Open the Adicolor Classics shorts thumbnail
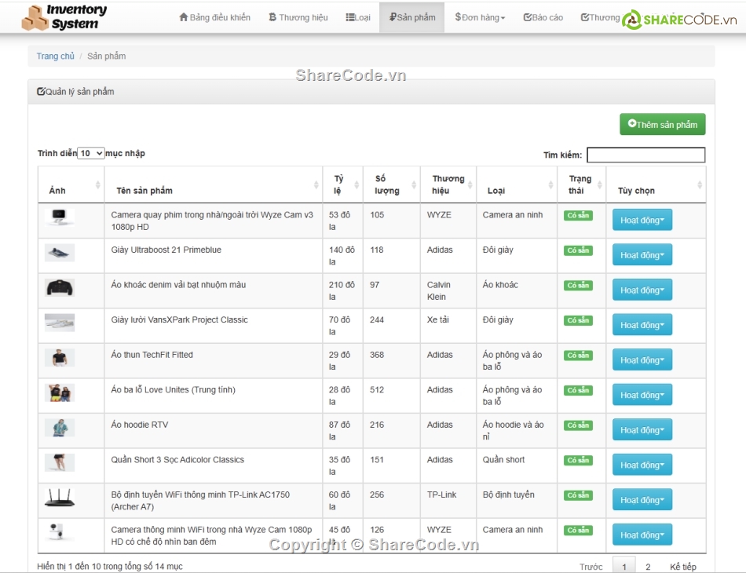746x573 pixels. (60, 462)
